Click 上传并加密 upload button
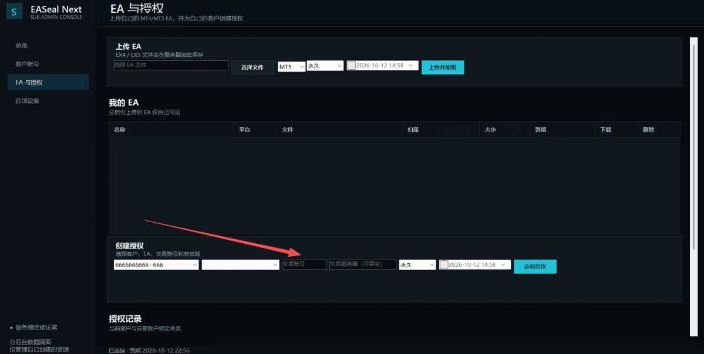The height and width of the screenshot is (354, 704). 443,67
